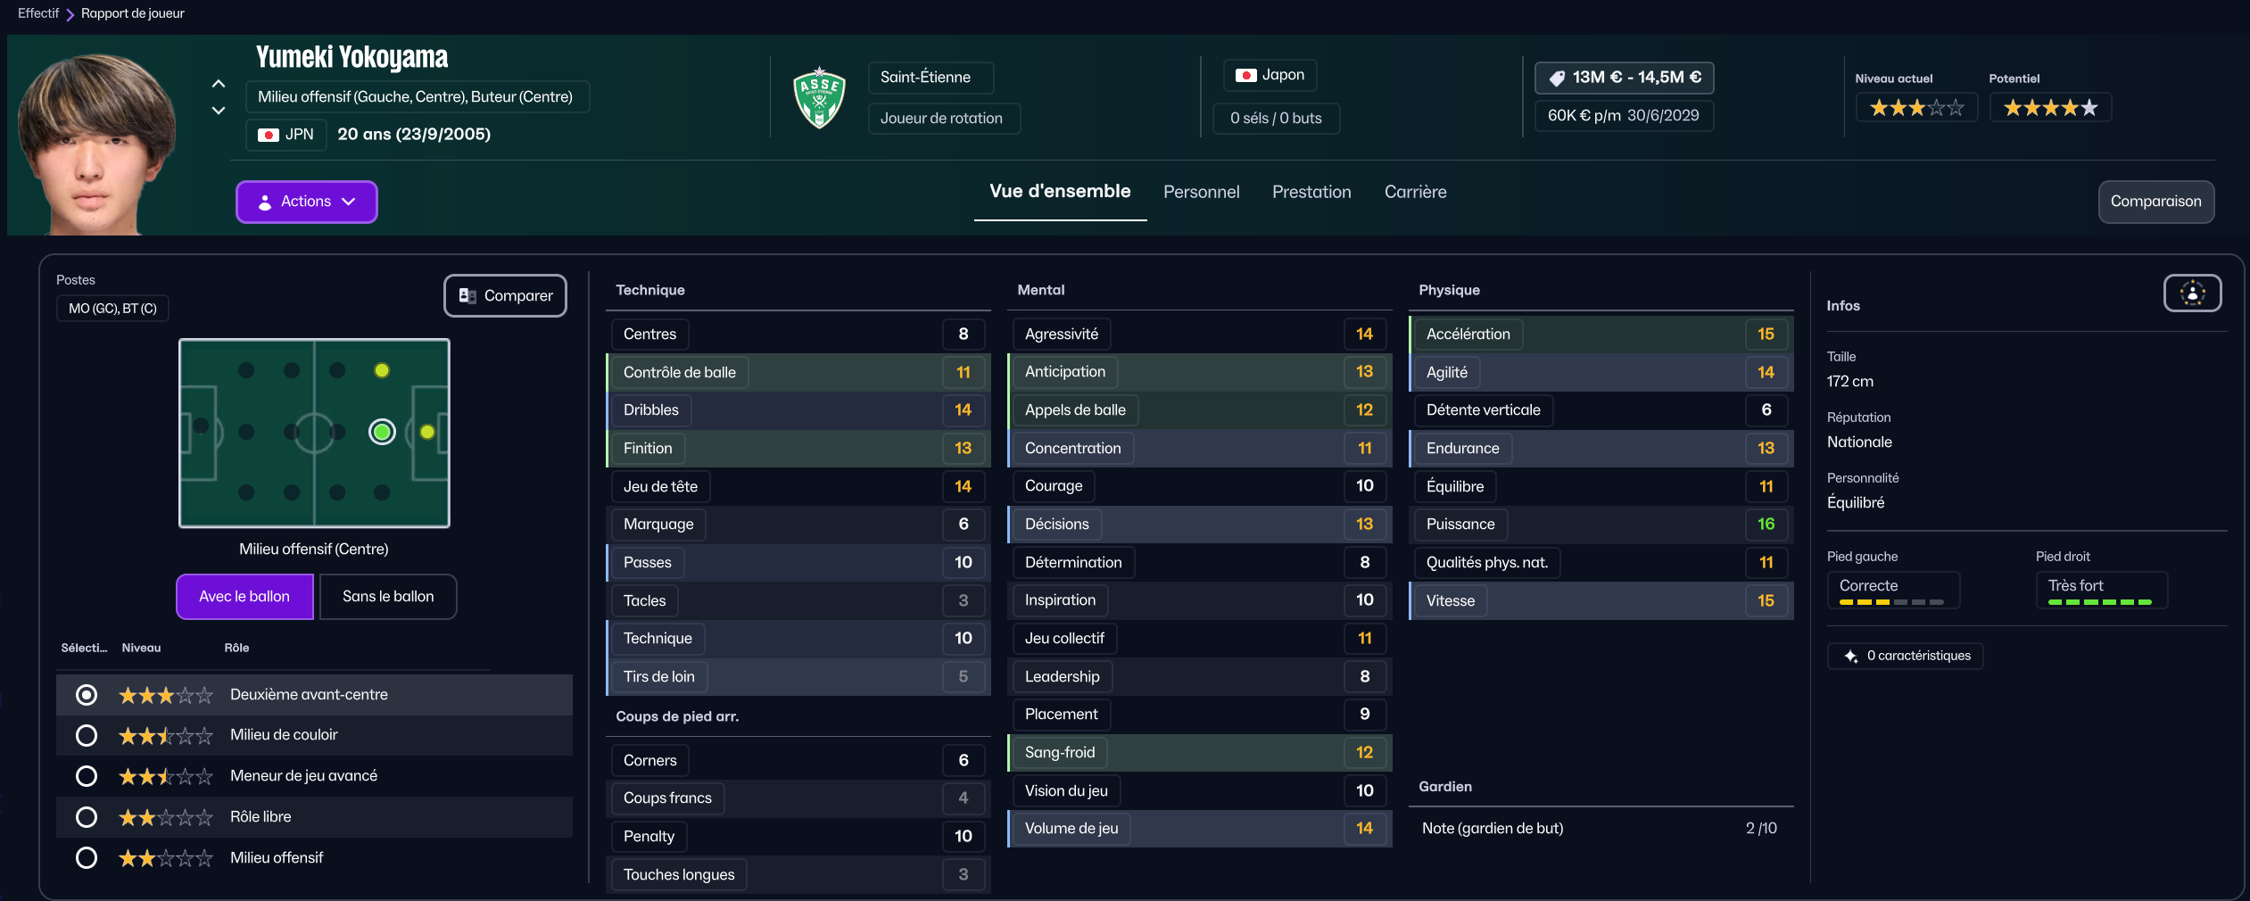This screenshot has width=2250, height=901.
Task: Switch to the Personnel tab
Action: click(x=1201, y=192)
